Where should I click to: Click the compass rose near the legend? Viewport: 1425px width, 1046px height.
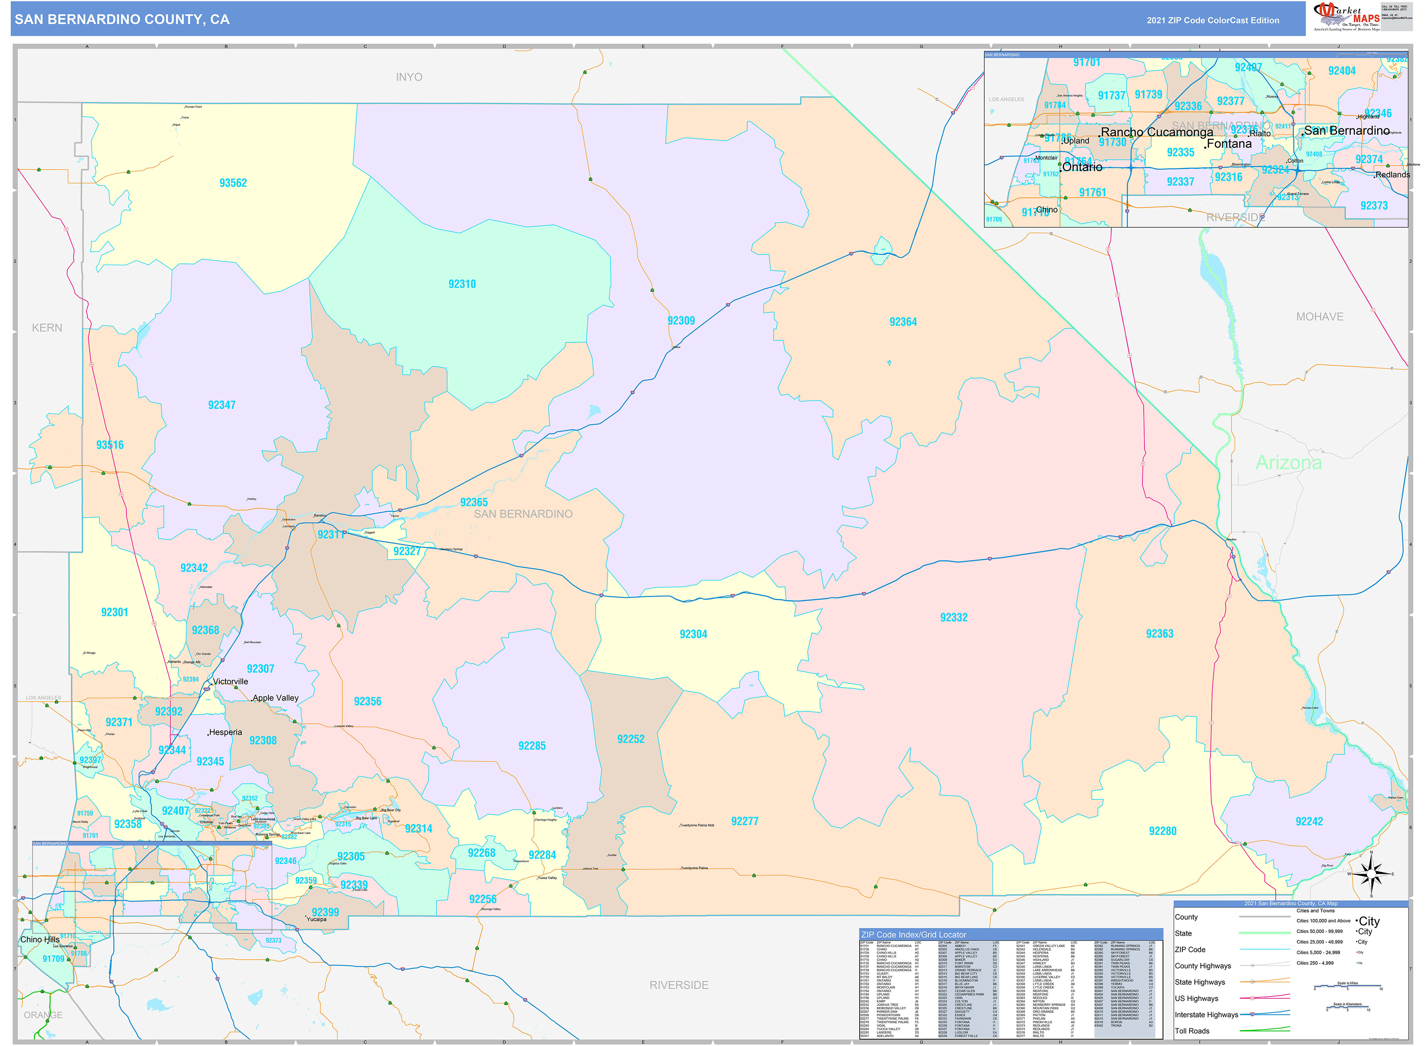pyautogui.click(x=1371, y=874)
